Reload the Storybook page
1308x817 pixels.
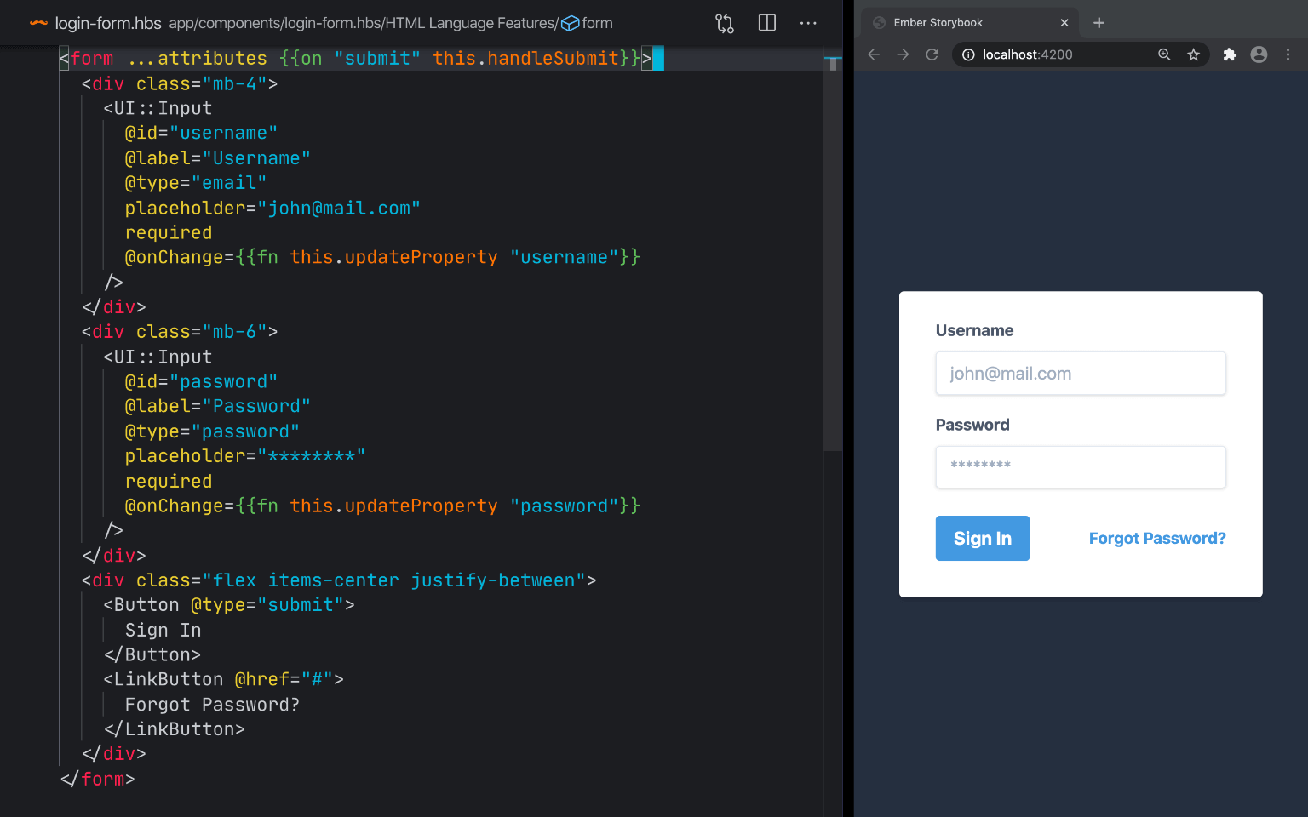[x=932, y=54]
